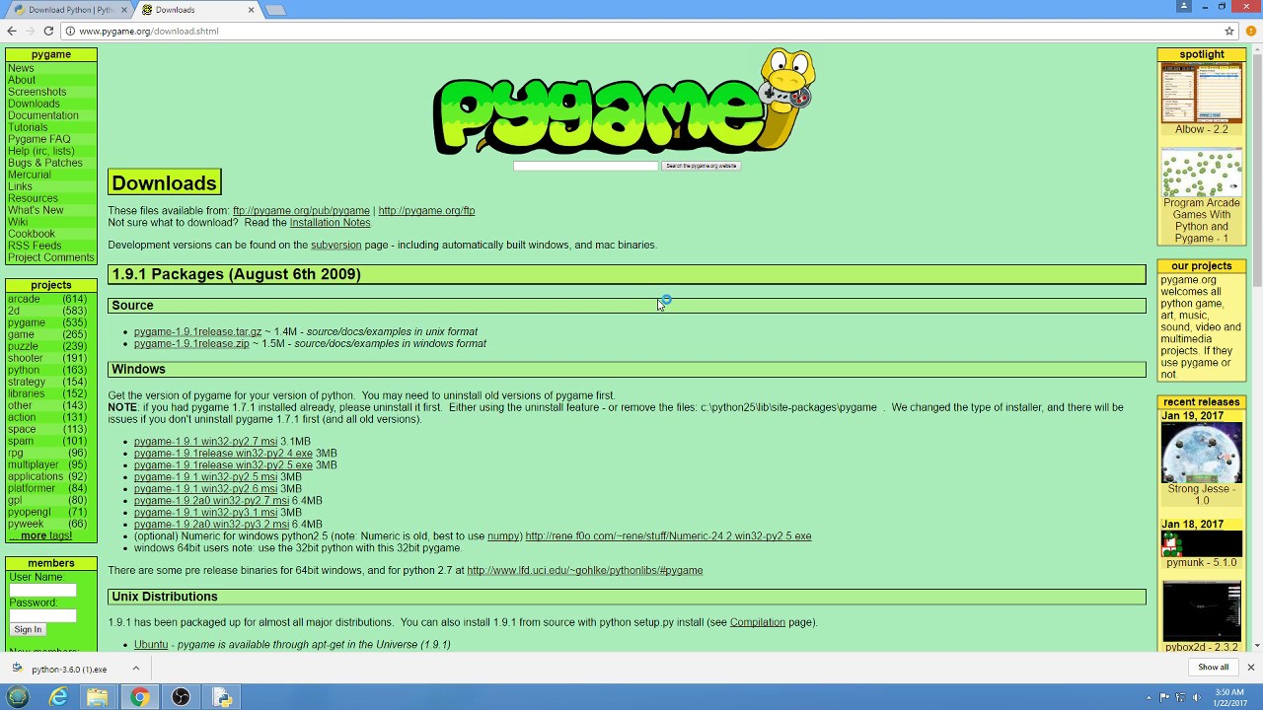Open File Explorer from taskbar

tap(98, 697)
